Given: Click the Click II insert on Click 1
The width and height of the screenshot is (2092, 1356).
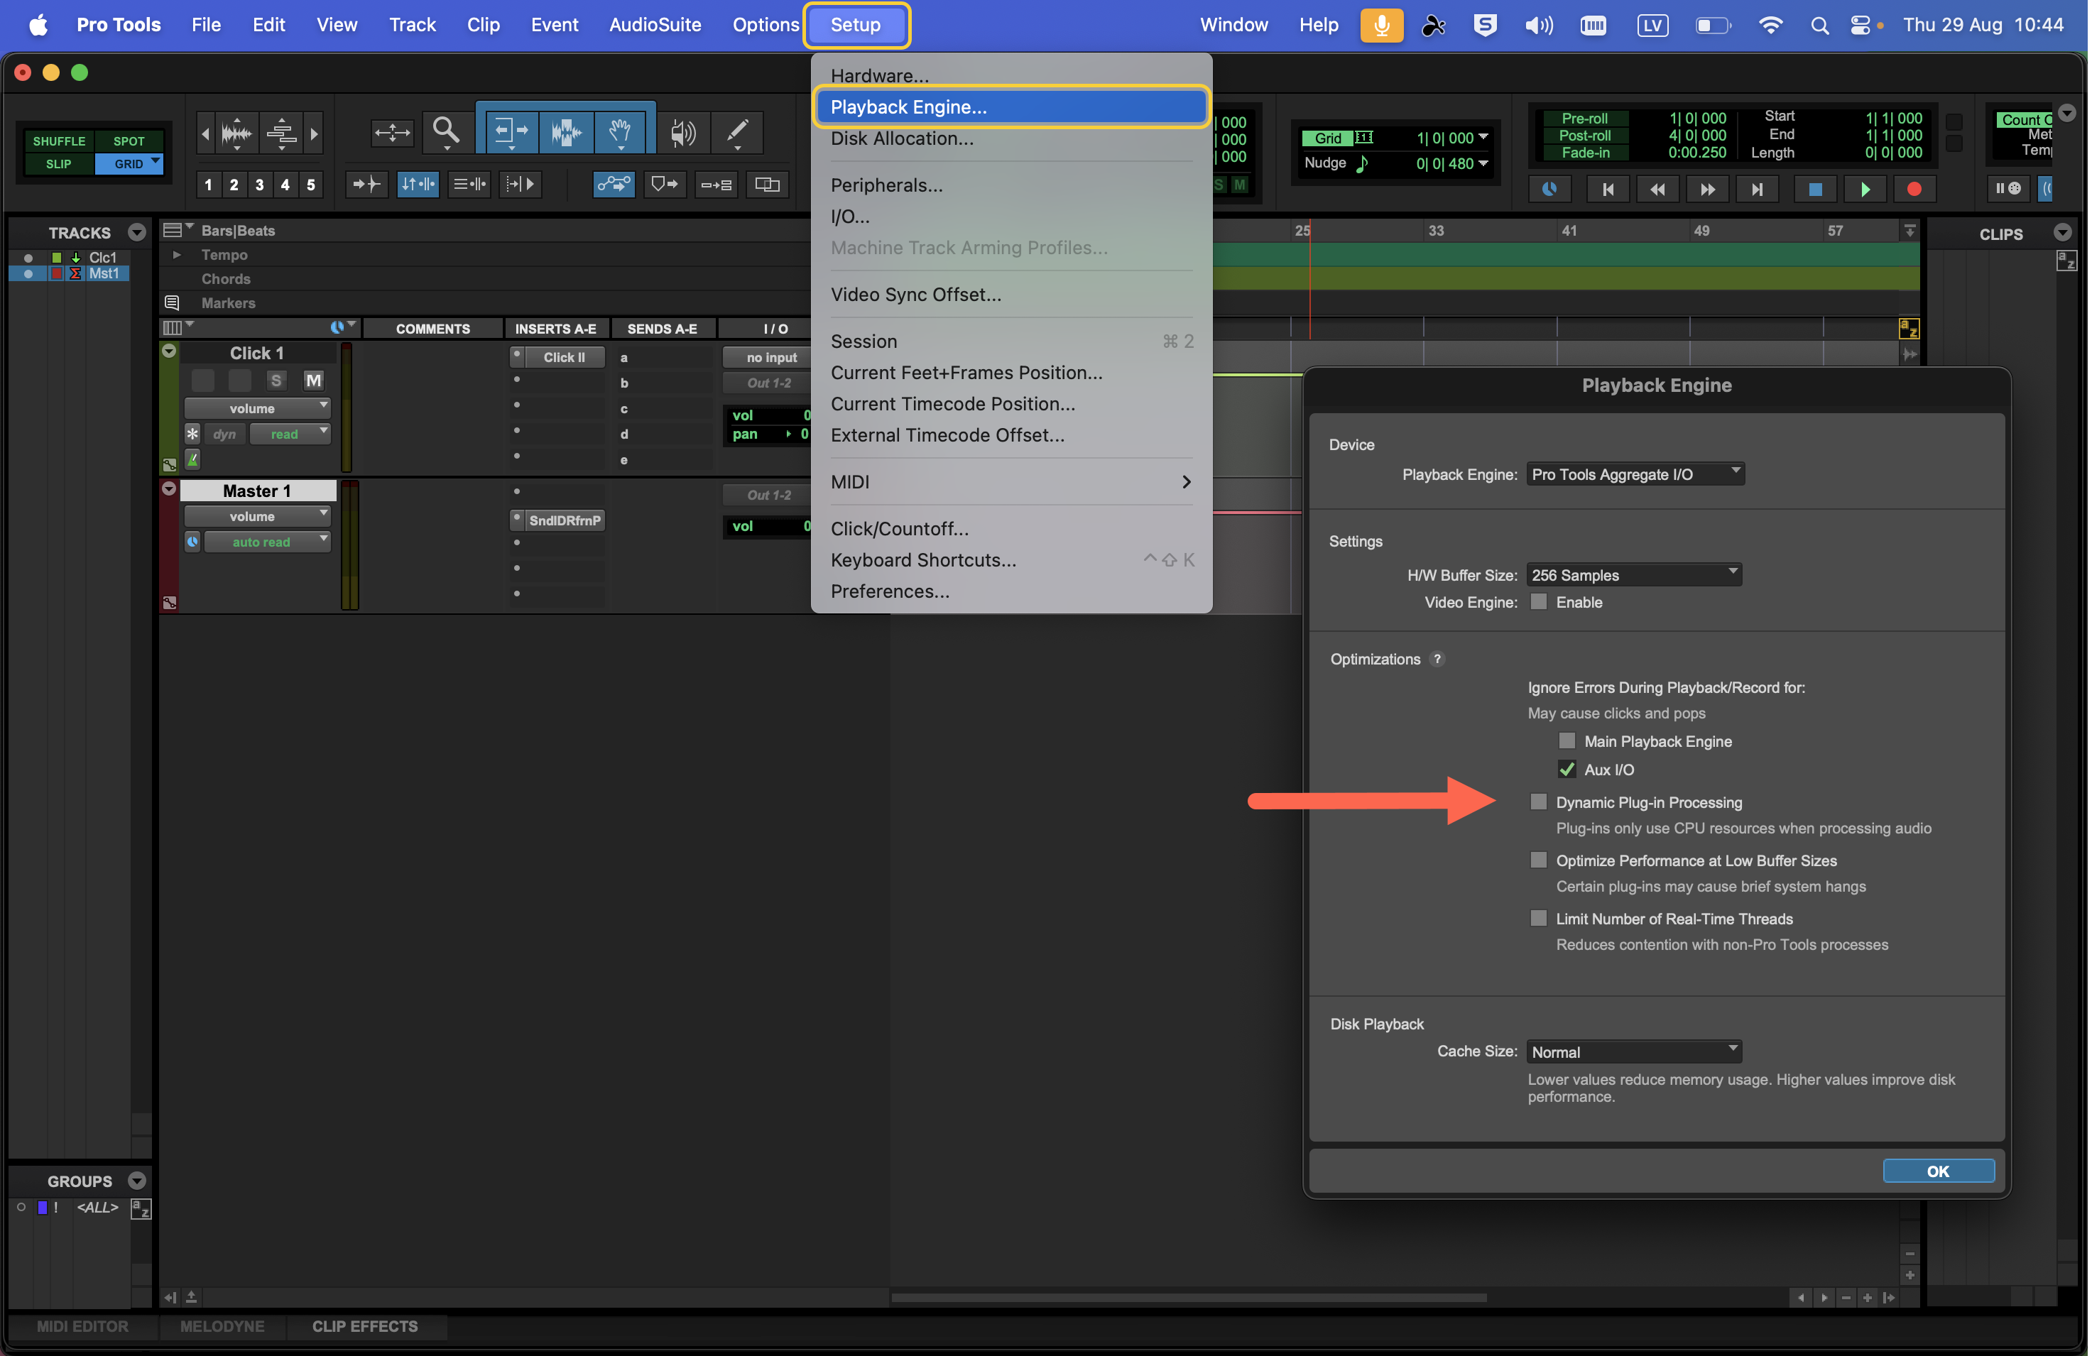Looking at the screenshot, I should tap(562, 357).
